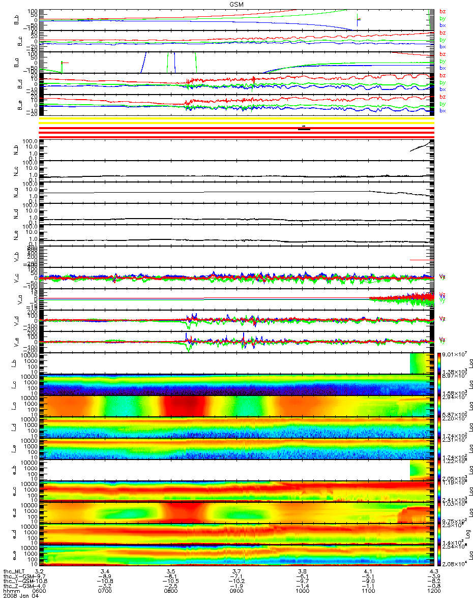Screen dimensions: 473x610
Task: Click the by legend of B_d panel
Action: pyautogui.click(x=442, y=83)
